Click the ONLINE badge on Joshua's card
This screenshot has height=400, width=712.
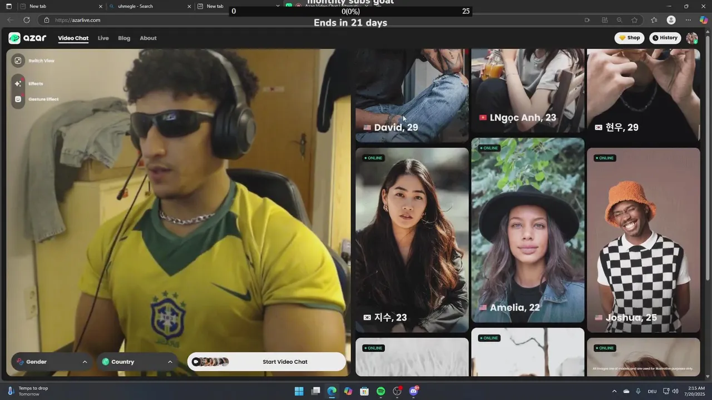(x=604, y=158)
